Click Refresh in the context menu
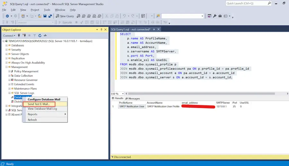 click(45, 120)
